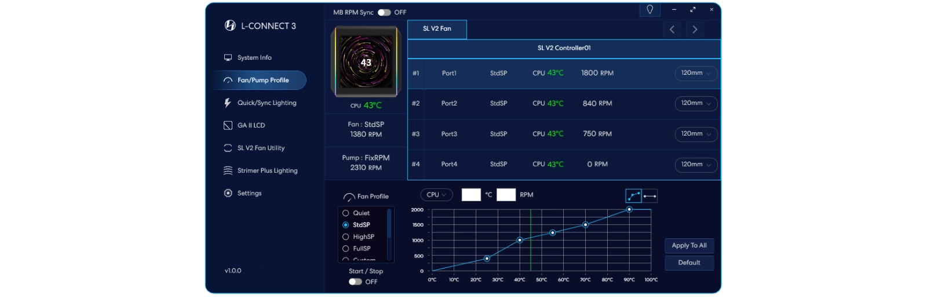This screenshot has width=927, height=305.
Task: Toggle the Start / Stop switch
Action: pyautogui.click(x=355, y=282)
